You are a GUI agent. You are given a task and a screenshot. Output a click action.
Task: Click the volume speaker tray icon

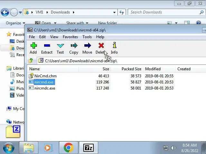[173, 148]
